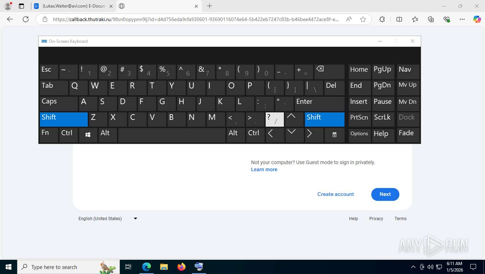Open the Learn more link
485x274 pixels.
click(x=264, y=169)
